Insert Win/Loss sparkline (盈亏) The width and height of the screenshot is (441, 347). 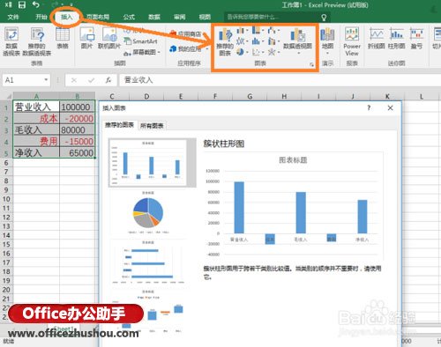(416, 38)
